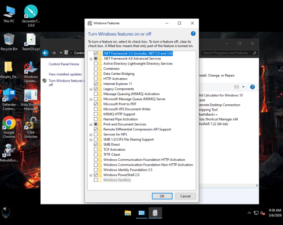Click forward arrow in Programs and Features
The height and width of the screenshot is (225, 283).
54,53
